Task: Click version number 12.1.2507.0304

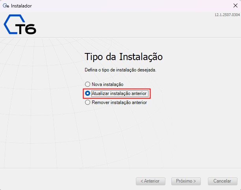Action: click(x=227, y=15)
